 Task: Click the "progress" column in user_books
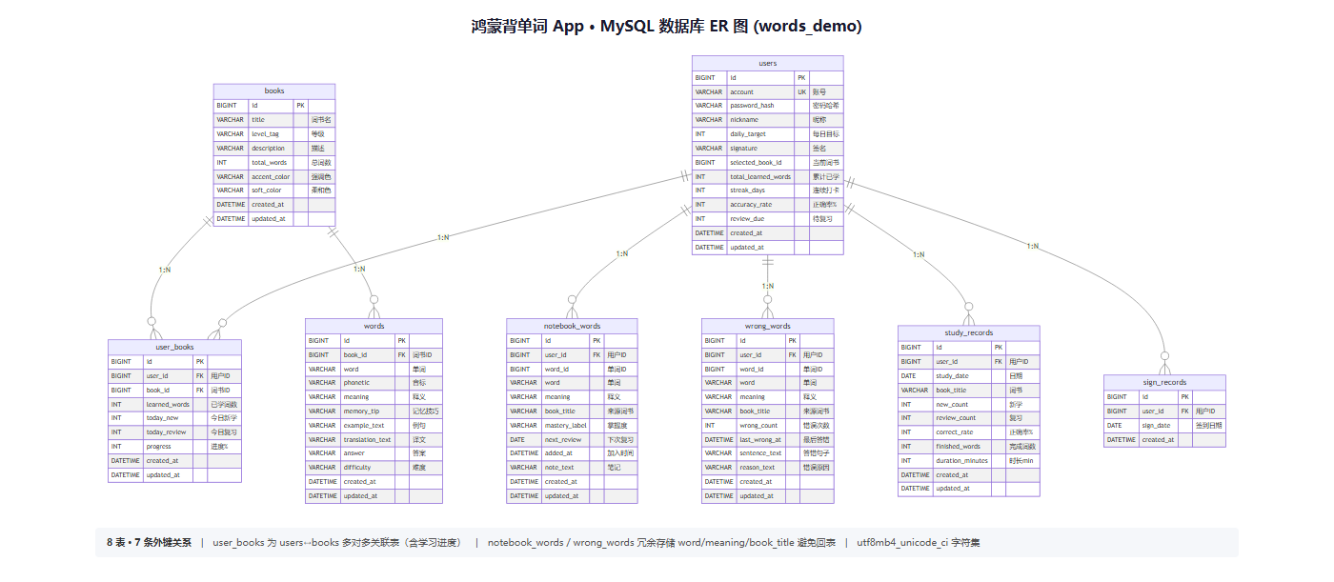[x=174, y=447]
